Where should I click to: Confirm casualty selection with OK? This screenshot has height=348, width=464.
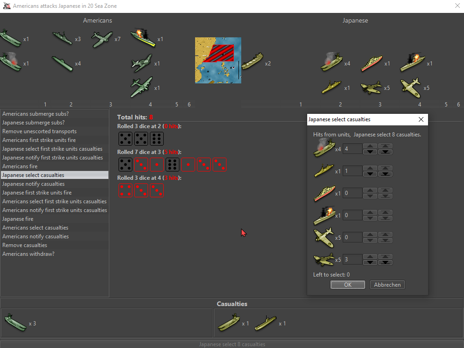(348, 285)
